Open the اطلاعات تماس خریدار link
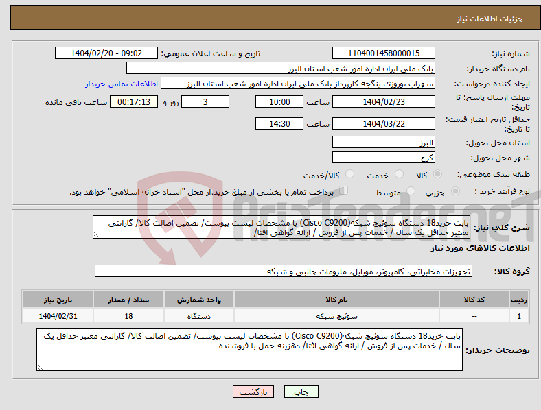541x410 pixels. [x=122, y=84]
